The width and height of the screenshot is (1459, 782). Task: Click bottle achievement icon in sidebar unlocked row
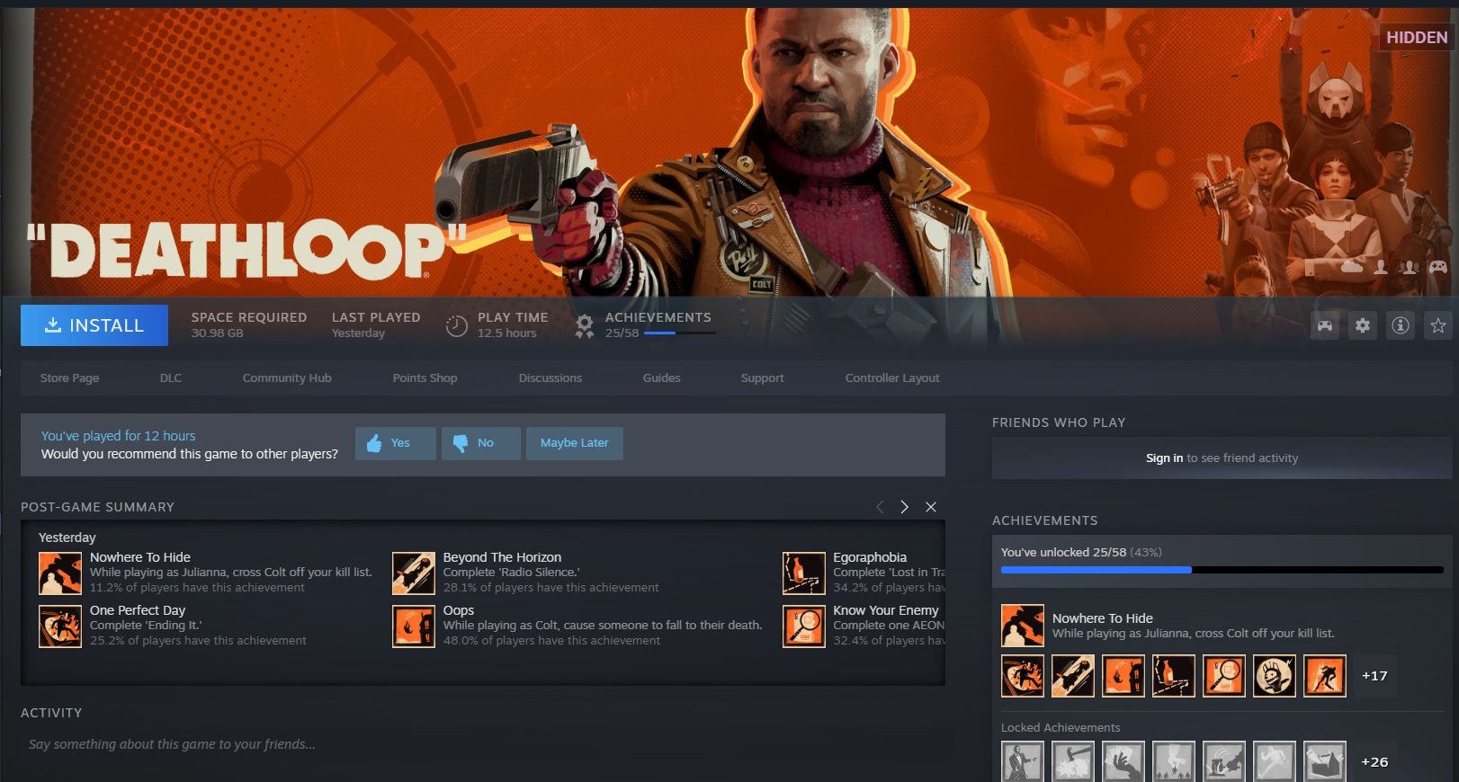point(1174,676)
